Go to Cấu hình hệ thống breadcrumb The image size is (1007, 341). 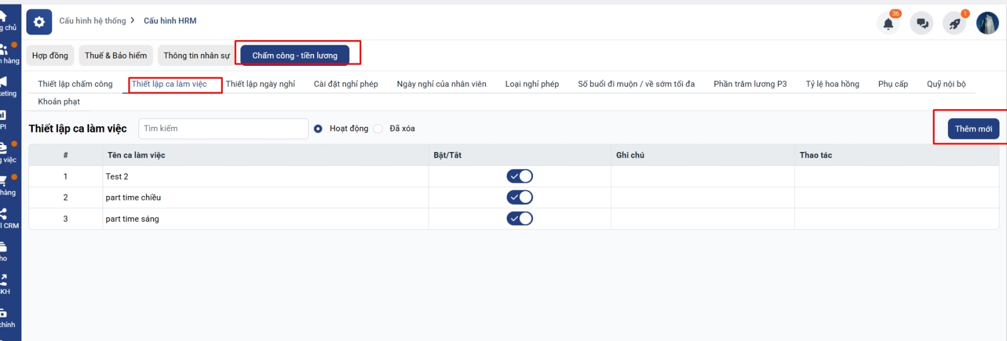93,21
